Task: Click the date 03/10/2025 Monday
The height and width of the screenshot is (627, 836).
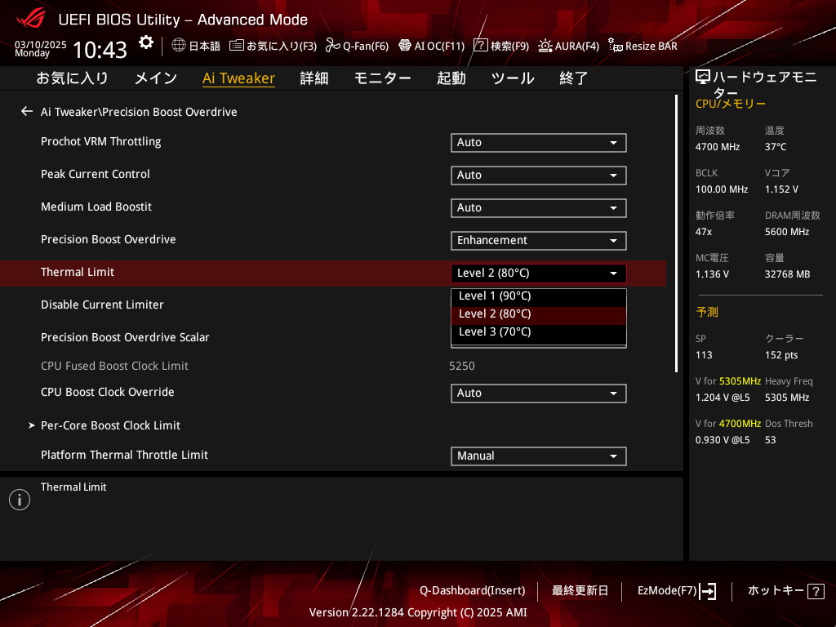Action: [x=40, y=48]
